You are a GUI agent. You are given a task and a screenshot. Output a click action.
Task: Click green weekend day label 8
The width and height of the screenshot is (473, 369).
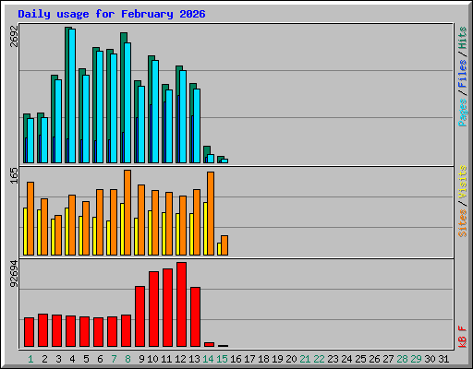point(127,359)
